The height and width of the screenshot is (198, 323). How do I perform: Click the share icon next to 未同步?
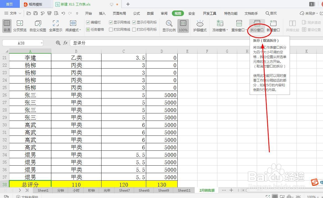point(321,13)
